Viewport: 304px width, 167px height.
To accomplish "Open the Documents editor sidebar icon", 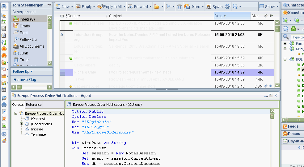I will point(4,112).
